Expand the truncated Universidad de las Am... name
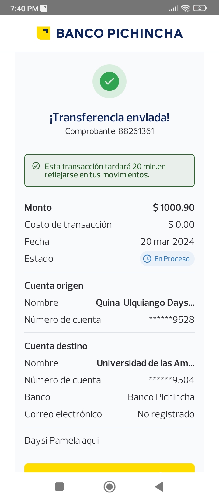 (x=145, y=363)
